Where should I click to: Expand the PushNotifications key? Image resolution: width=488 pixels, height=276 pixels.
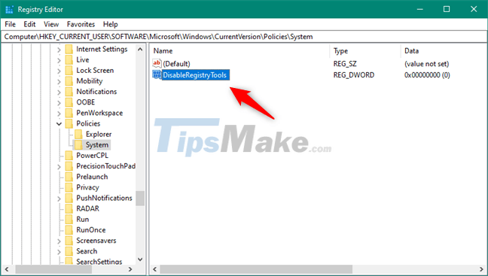click(59, 199)
